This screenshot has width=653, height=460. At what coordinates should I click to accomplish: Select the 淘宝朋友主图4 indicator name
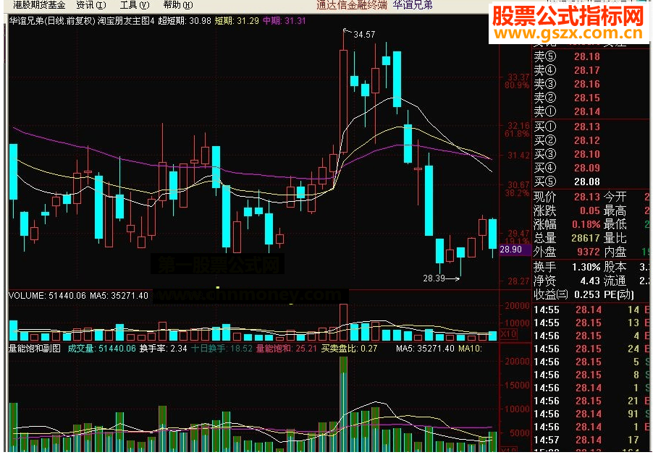(126, 20)
